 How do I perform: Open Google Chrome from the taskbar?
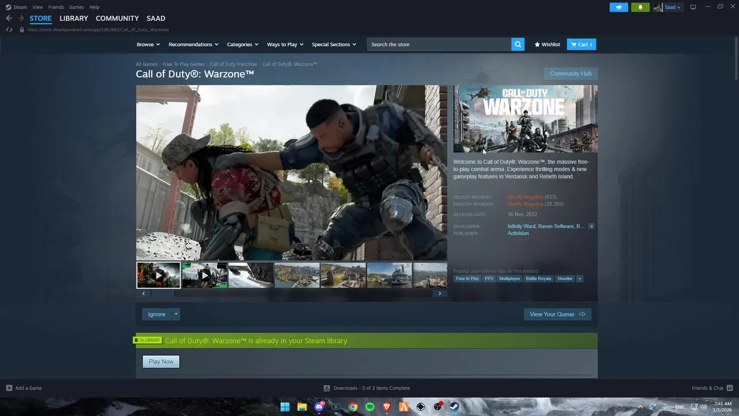pos(353,407)
